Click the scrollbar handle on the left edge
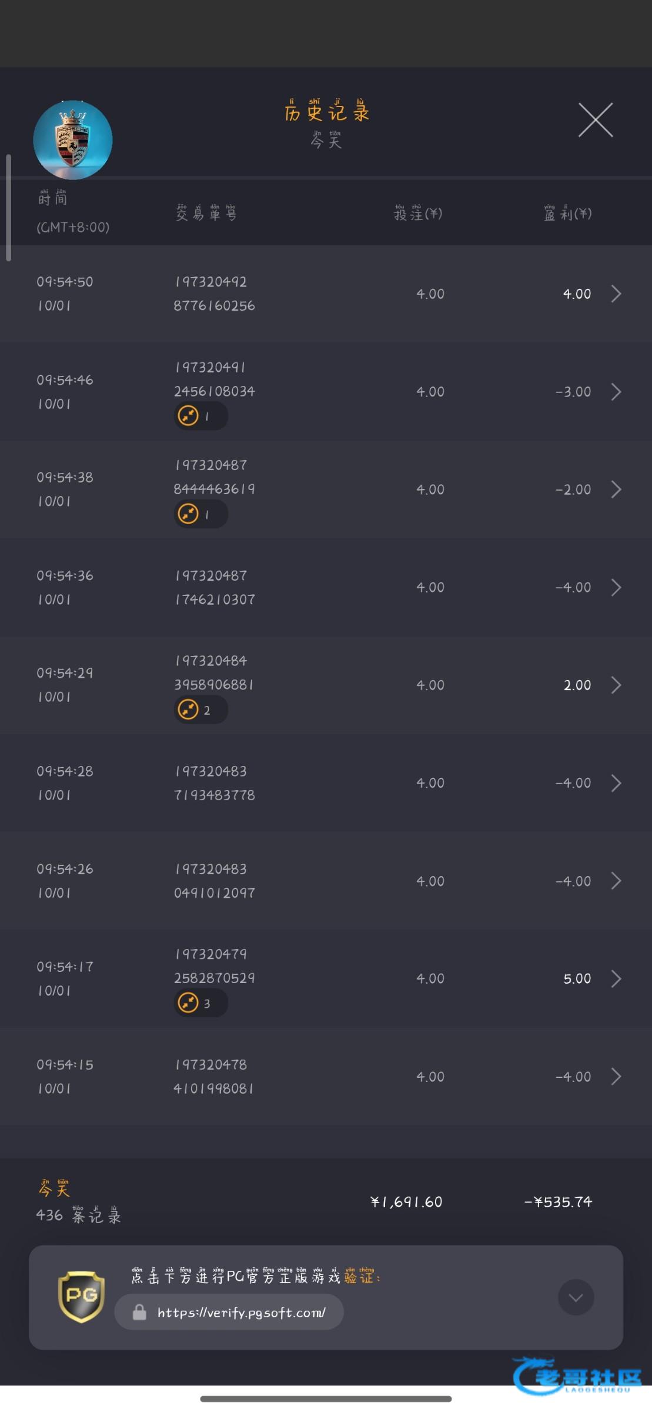This screenshot has height=1412, width=652. coord(8,207)
